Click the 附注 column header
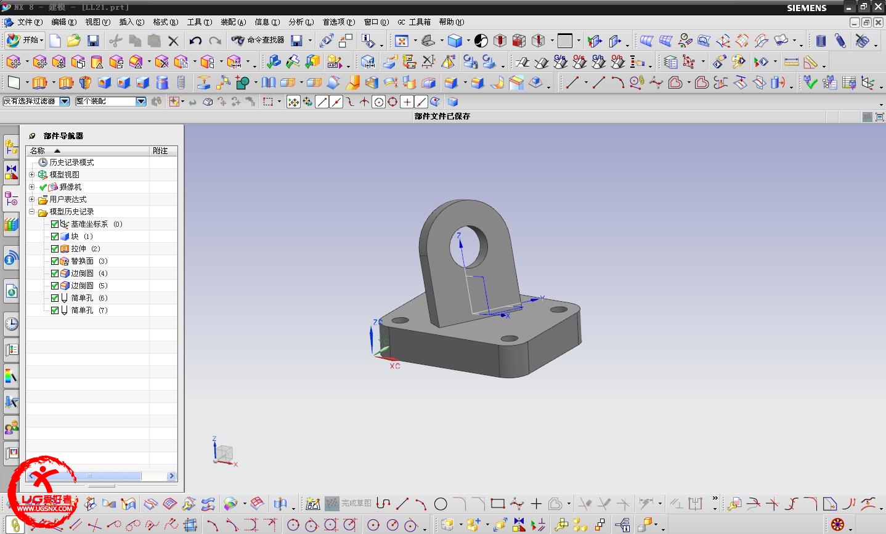The height and width of the screenshot is (534, 886). click(x=163, y=150)
